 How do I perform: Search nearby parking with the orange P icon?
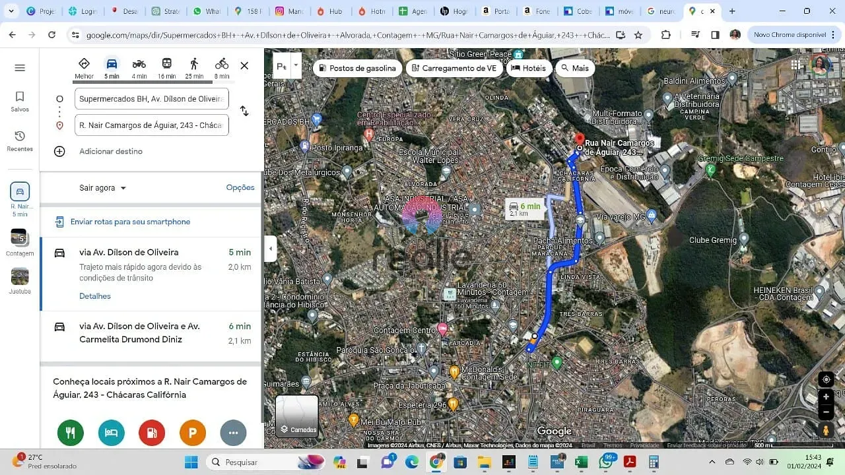click(193, 433)
